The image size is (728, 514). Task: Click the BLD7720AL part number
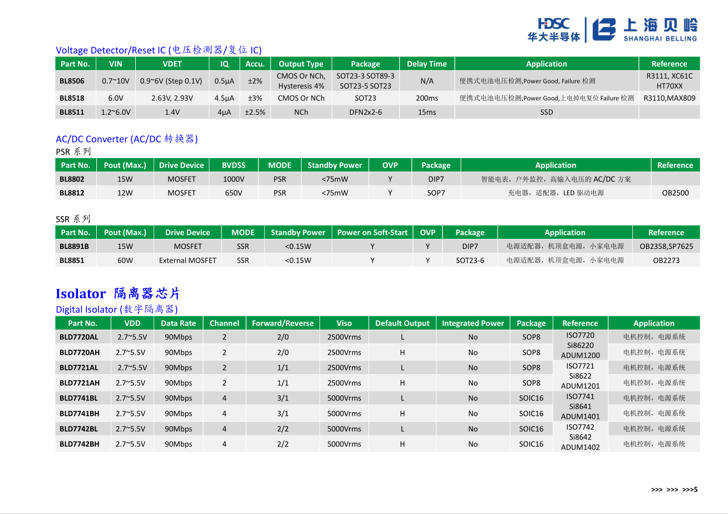pos(78,337)
